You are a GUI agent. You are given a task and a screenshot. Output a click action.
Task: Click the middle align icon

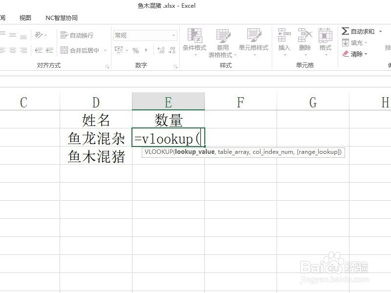point(13,35)
